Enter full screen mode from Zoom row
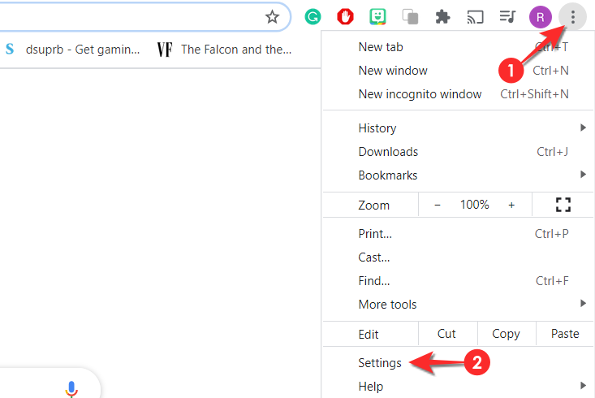This screenshot has height=398, width=595. pos(563,205)
